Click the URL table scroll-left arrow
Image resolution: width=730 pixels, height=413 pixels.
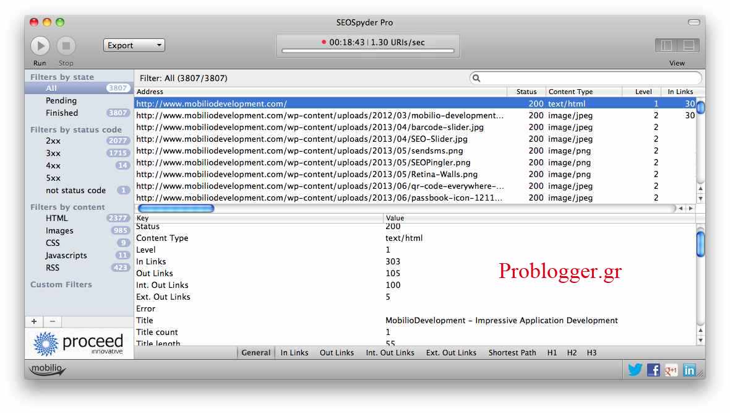point(681,209)
